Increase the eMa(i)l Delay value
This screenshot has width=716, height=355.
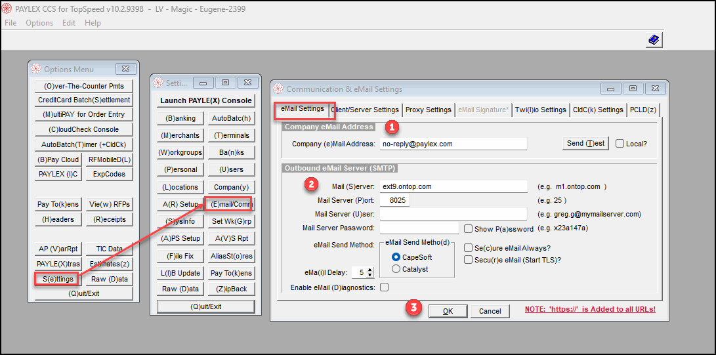click(x=370, y=270)
